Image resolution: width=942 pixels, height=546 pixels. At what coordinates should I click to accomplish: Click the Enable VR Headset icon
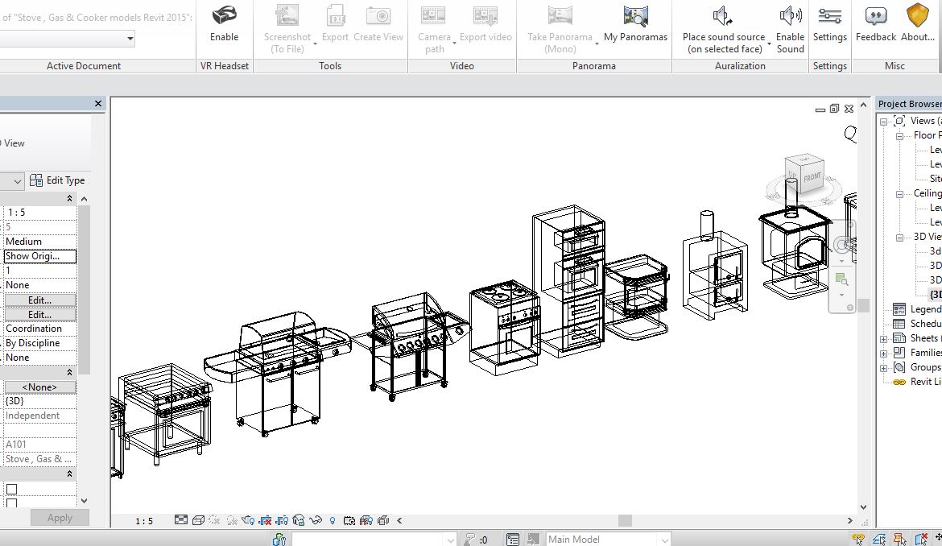[224, 16]
